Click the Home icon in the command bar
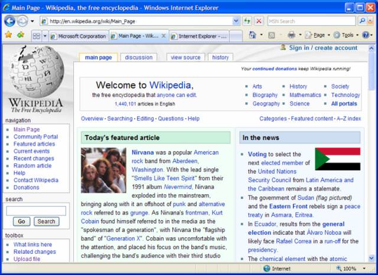Screen dimensions: 378x275 pyautogui.click(x=252, y=35)
